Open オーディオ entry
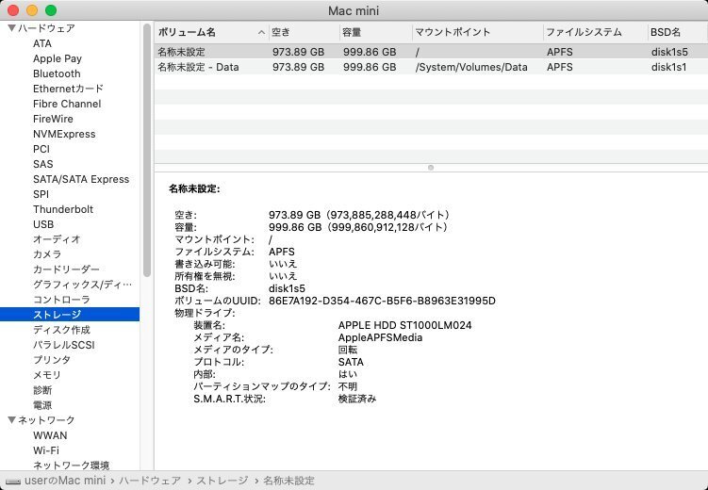Screen dimensions: 708x490 click(57, 239)
